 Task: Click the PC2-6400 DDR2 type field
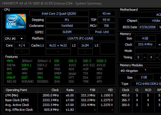(146, 84)
